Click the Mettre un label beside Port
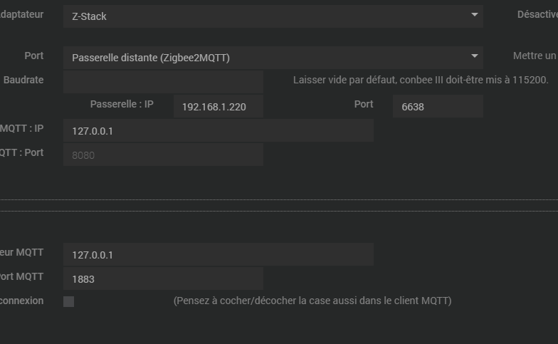Viewport: 558px width, 344px height. pyautogui.click(x=535, y=56)
